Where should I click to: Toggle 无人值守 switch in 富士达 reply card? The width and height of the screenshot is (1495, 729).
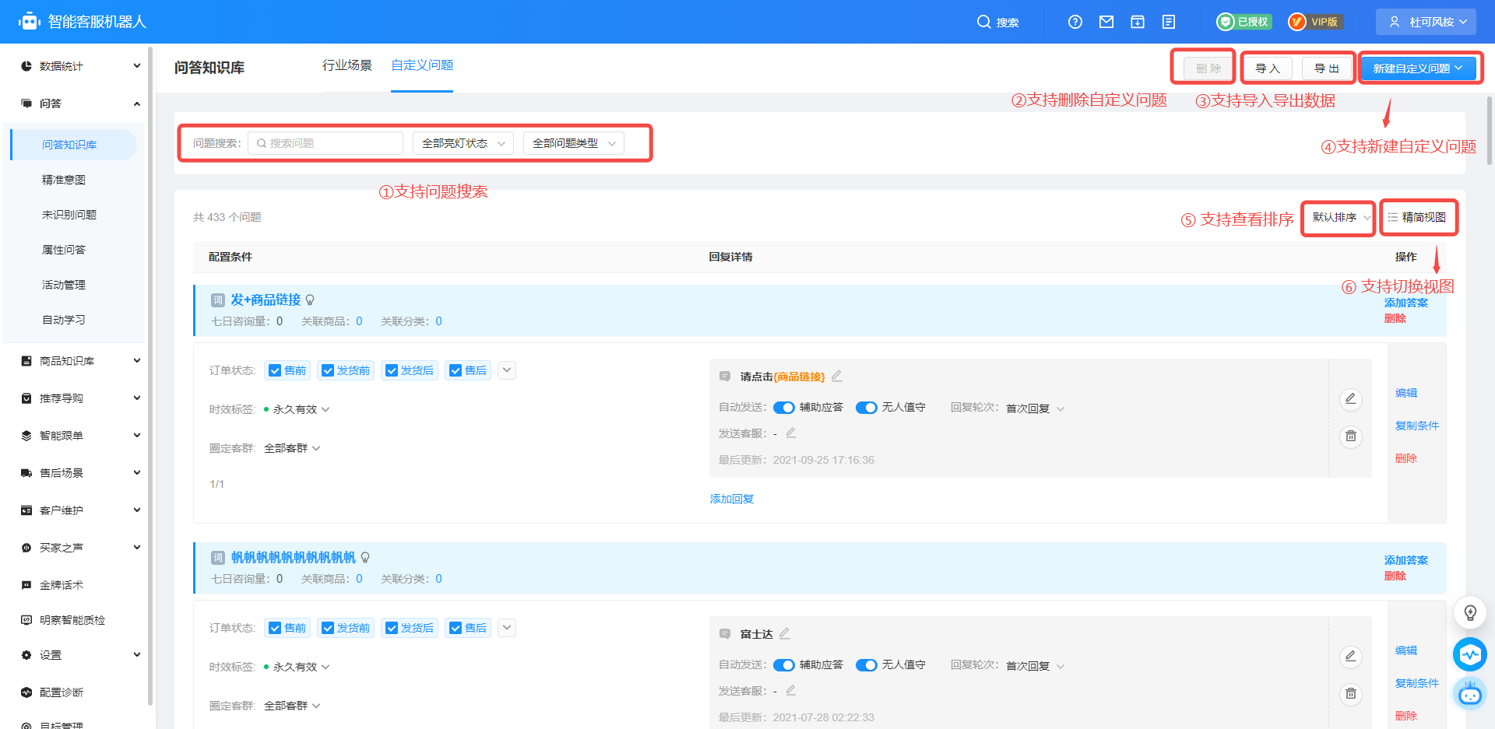[x=866, y=665]
